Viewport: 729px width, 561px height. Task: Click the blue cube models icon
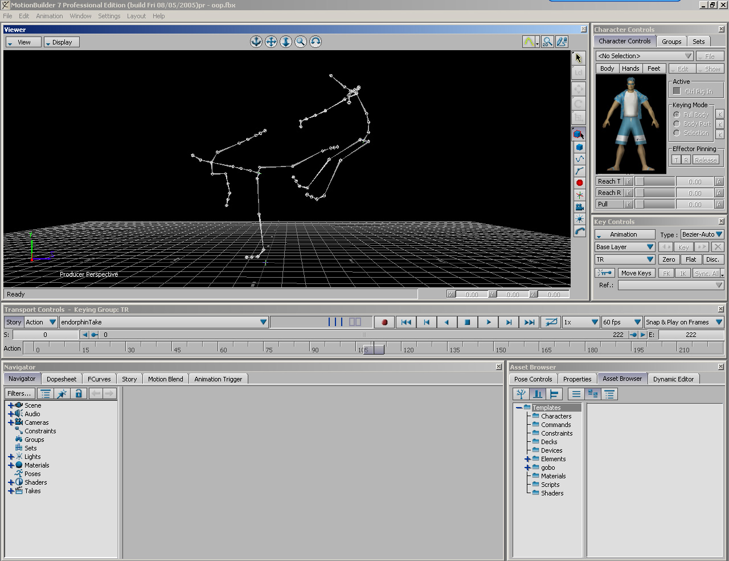coord(579,147)
